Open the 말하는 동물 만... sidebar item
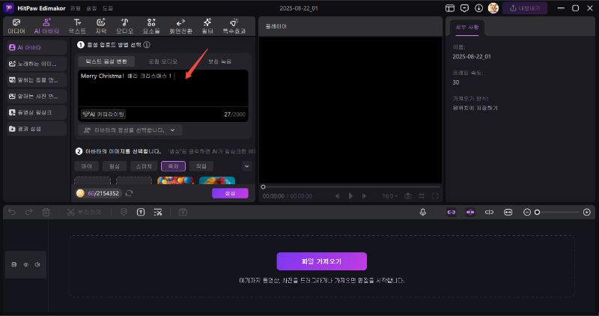Viewport: 599px width, 316px height. pos(37,80)
